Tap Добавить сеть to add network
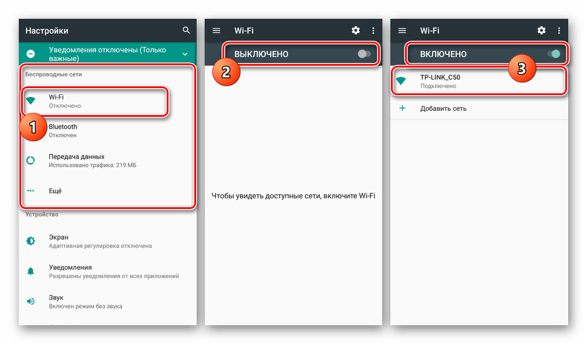587x344 pixels. (479, 109)
